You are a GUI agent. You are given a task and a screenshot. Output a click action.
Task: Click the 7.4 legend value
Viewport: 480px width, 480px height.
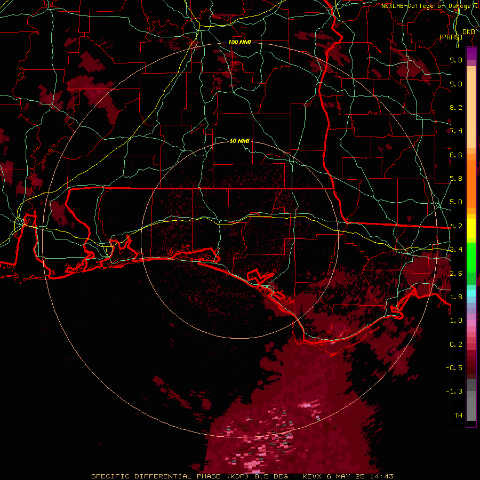(x=456, y=131)
